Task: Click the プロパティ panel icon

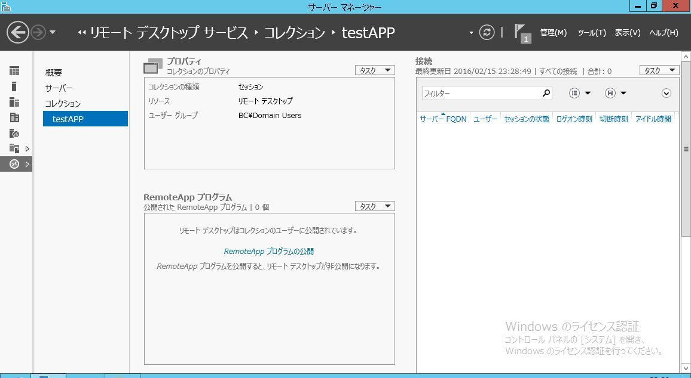Action: point(153,66)
